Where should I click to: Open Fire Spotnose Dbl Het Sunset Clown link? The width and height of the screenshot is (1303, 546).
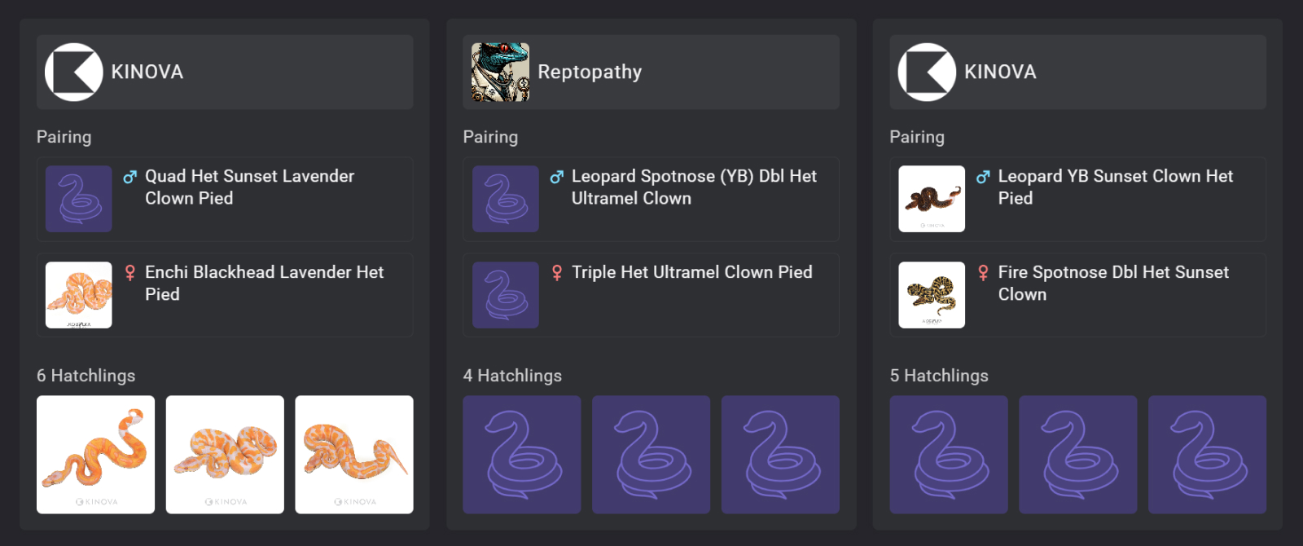[1113, 283]
